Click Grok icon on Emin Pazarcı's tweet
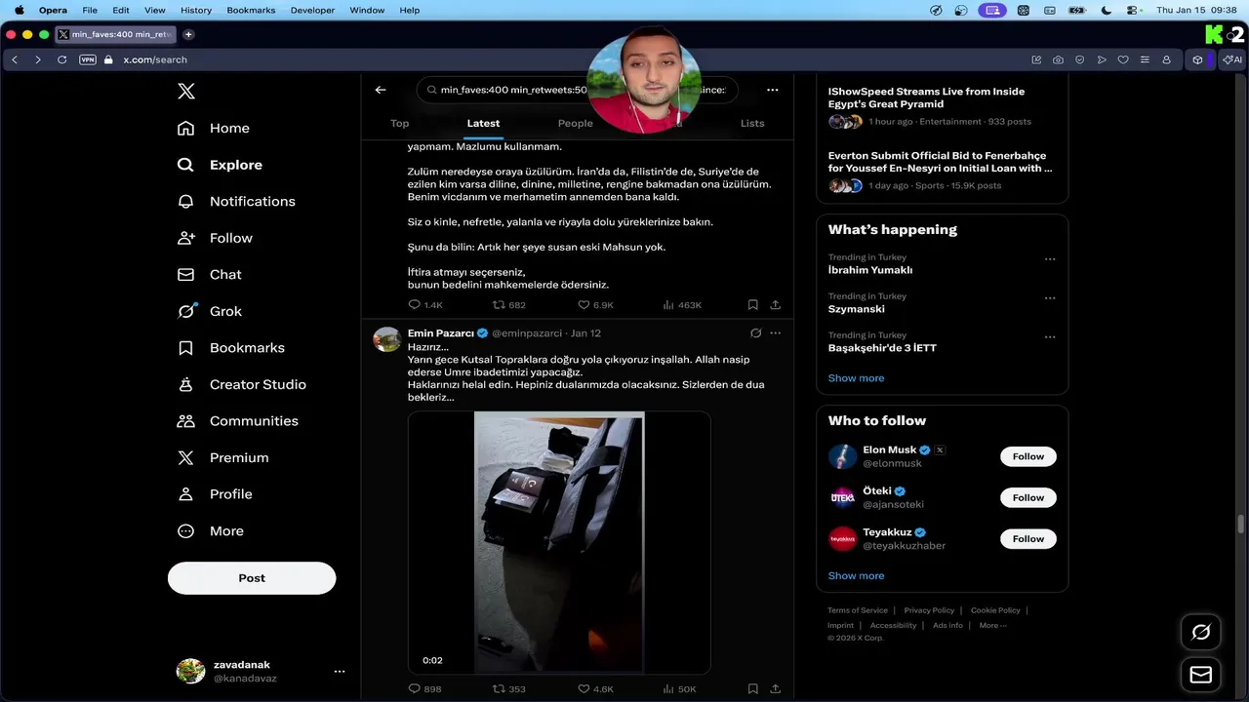Screen dimensions: 1249x702 (x=755, y=333)
